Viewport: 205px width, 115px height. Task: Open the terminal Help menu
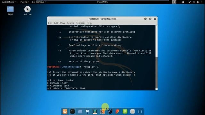click(x=89, y=23)
